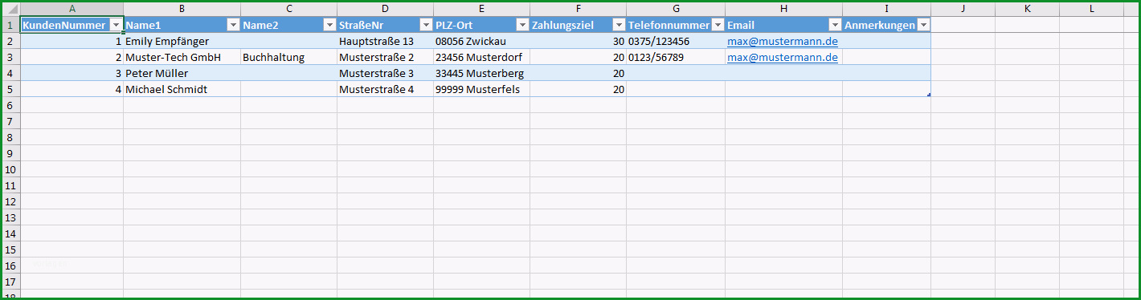
Task: Open email link in Muster-Tech GmbH row
Action: [x=783, y=57]
